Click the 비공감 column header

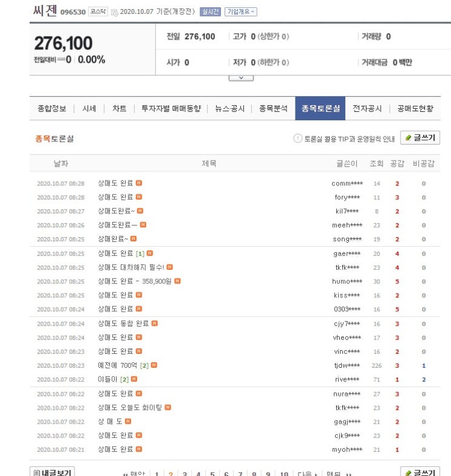pyautogui.click(x=424, y=164)
